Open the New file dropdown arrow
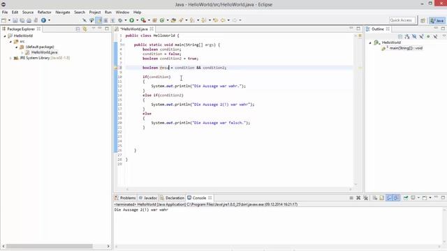Screen dimensions: 447x251 [9, 20]
